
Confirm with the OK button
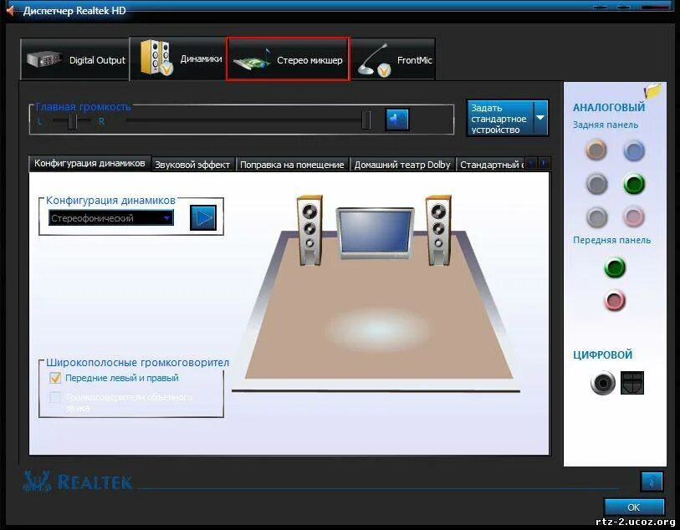[x=634, y=507]
